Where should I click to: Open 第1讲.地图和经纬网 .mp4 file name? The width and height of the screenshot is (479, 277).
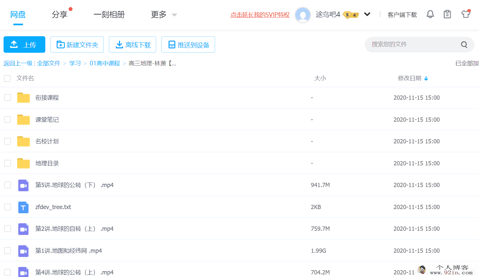click(x=69, y=251)
